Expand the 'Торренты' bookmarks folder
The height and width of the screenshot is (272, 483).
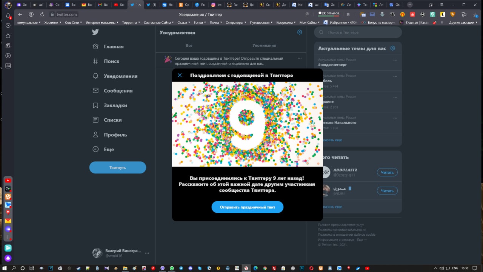click(131, 23)
